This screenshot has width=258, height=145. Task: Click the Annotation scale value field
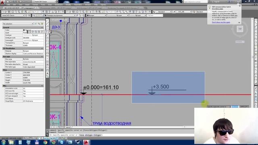point(33,88)
